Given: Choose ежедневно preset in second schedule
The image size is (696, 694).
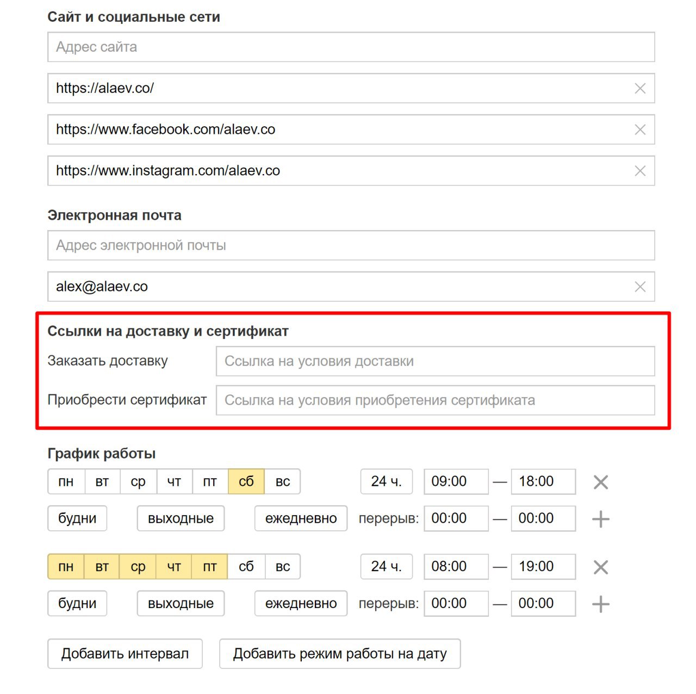Looking at the screenshot, I should click(x=301, y=604).
